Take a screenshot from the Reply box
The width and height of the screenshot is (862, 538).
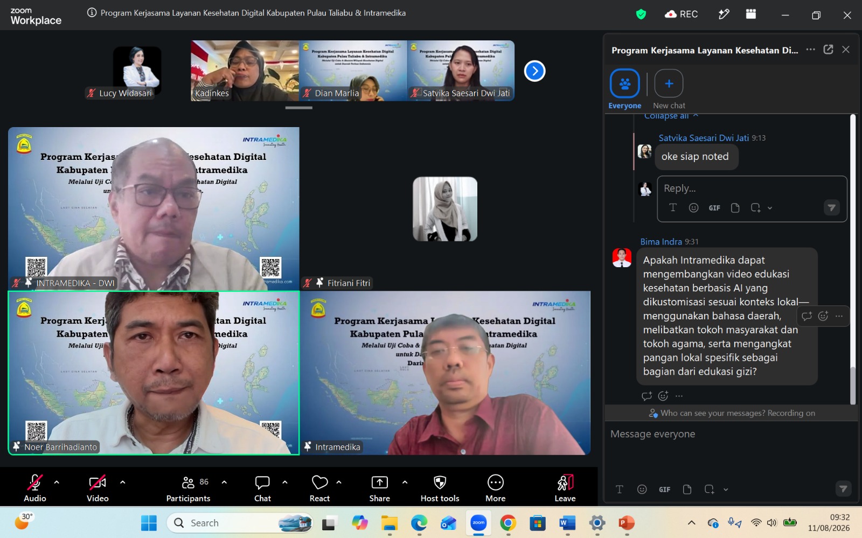755,208
